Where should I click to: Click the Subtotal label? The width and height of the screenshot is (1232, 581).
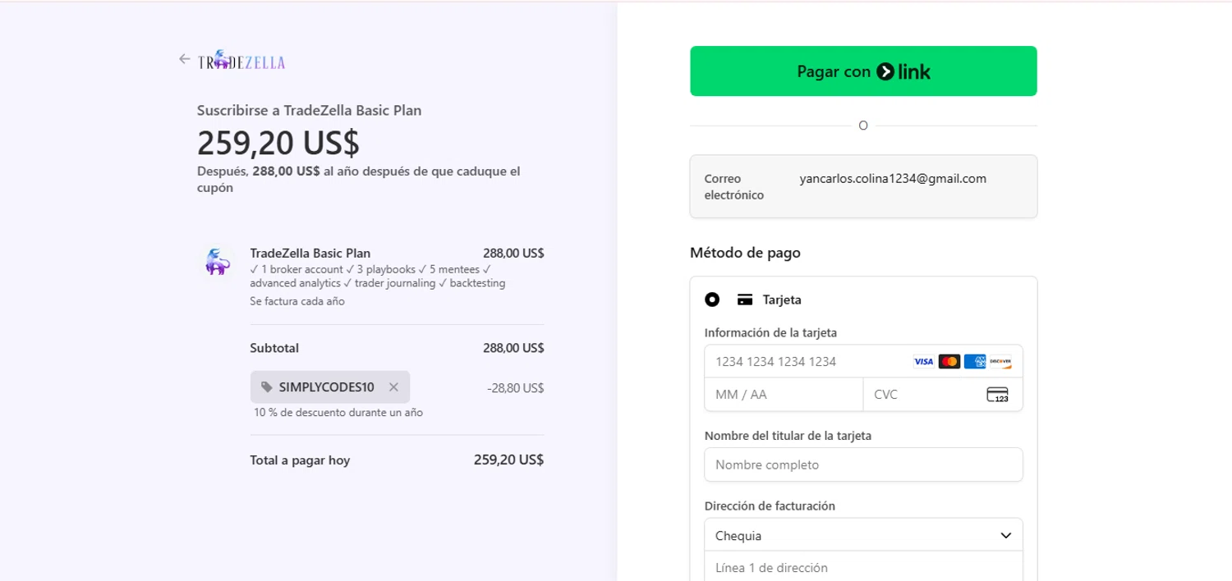click(274, 348)
